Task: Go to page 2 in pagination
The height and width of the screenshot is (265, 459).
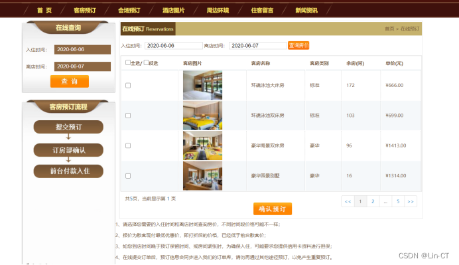Action: click(373, 201)
